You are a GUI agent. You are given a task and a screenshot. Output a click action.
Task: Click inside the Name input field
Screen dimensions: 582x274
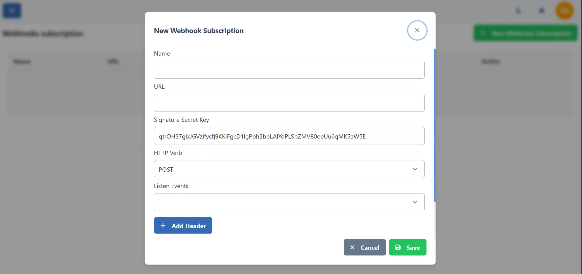[x=289, y=70]
